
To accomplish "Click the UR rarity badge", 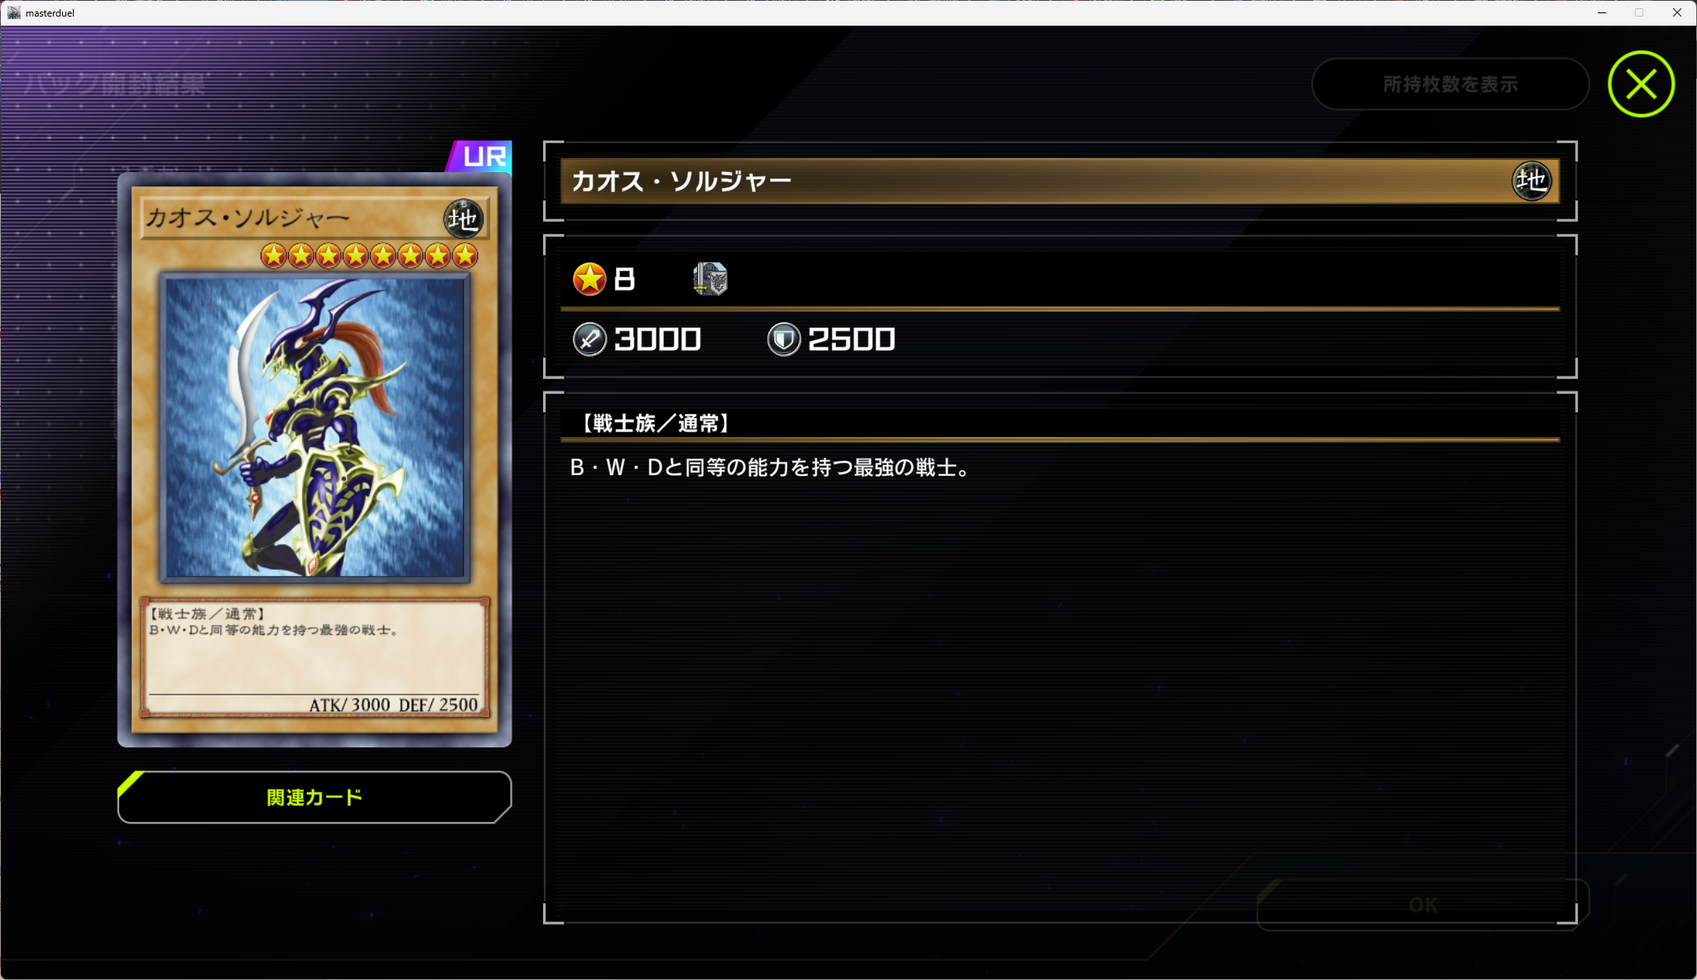I will coord(479,156).
